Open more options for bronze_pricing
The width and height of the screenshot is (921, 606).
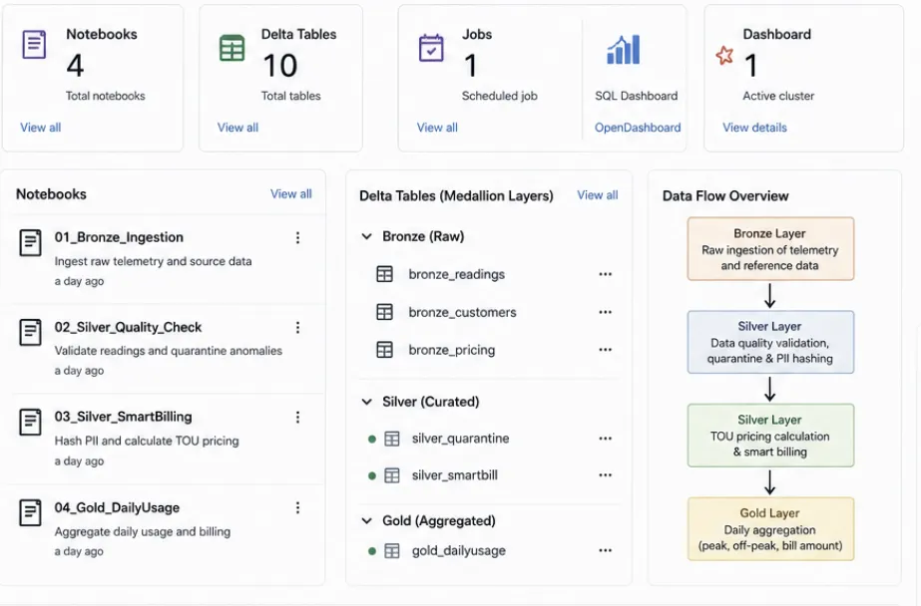point(606,350)
